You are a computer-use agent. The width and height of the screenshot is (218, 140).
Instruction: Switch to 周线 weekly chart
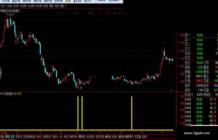click(51, 6)
